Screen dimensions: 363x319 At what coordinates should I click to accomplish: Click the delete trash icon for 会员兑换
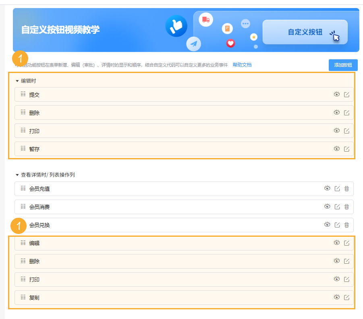pyautogui.click(x=346, y=225)
